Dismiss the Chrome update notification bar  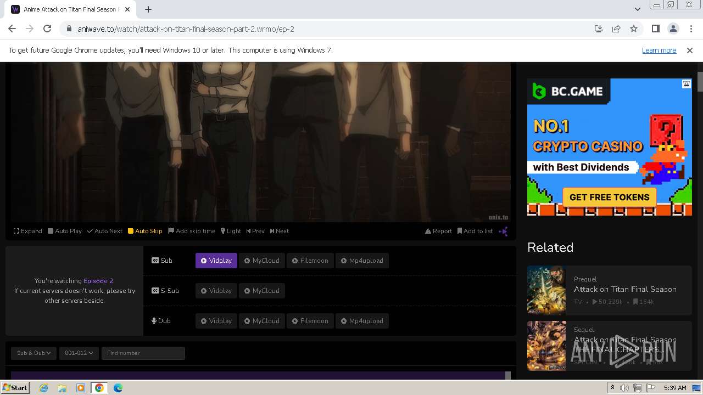690,50
